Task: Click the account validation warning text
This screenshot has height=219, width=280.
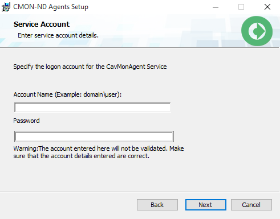Action: pyautogui.click(x=99, y=152)
